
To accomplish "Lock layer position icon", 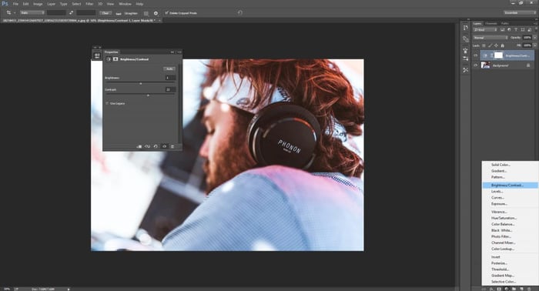I will tap(496, 45).
